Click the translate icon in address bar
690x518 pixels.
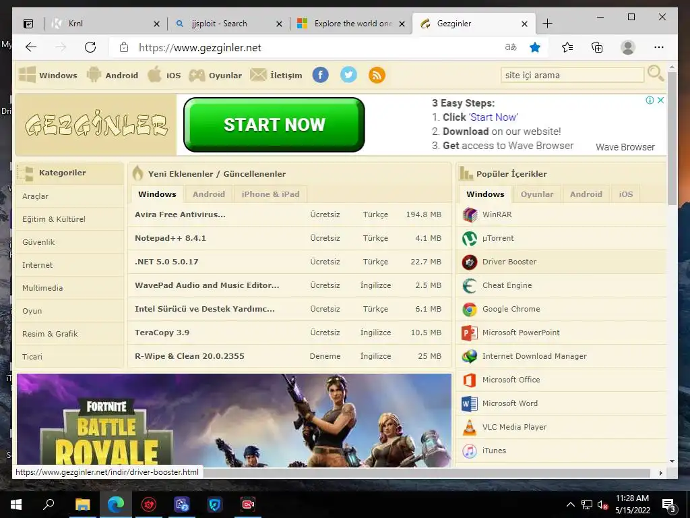coord(511,47)
